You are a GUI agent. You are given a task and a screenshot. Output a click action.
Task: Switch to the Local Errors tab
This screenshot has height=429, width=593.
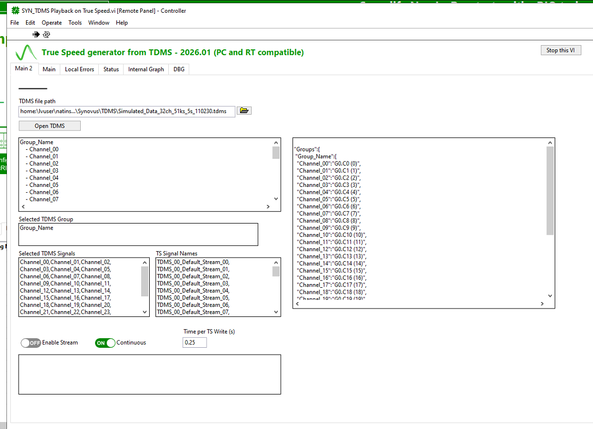pos(79,69)
